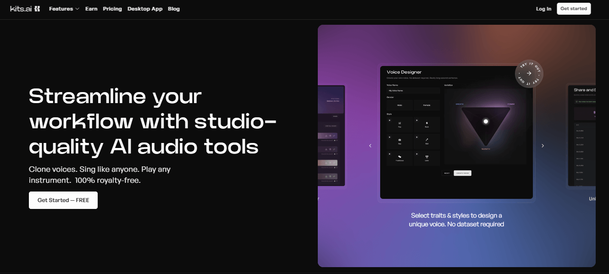The height and width of the screenshot is (274, 609).
Task: Click the Get started header button
Action: [x=574, y=9]
